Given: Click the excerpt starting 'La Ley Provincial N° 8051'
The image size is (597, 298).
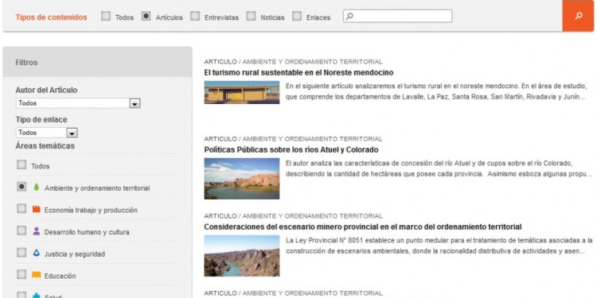Looking at the screenshot, I should coord(439,246).
